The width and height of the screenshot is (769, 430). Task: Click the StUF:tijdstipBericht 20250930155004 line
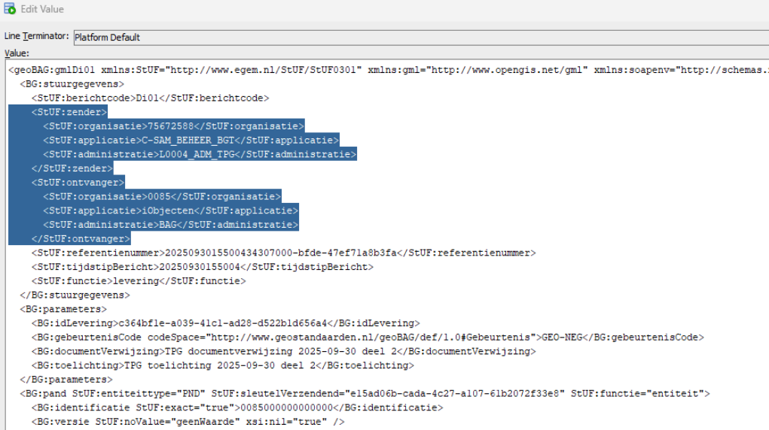203,268
